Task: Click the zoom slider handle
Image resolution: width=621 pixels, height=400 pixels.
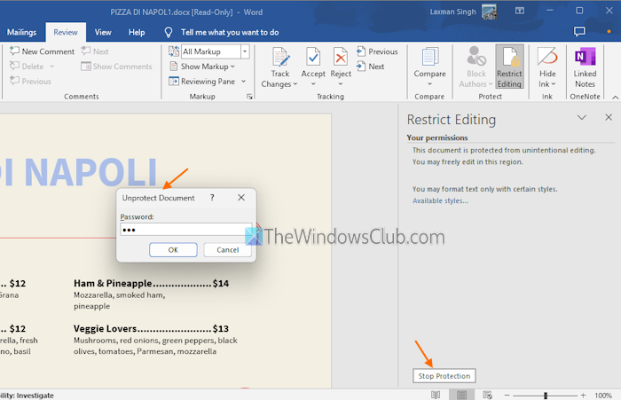Action: [546, 396]
